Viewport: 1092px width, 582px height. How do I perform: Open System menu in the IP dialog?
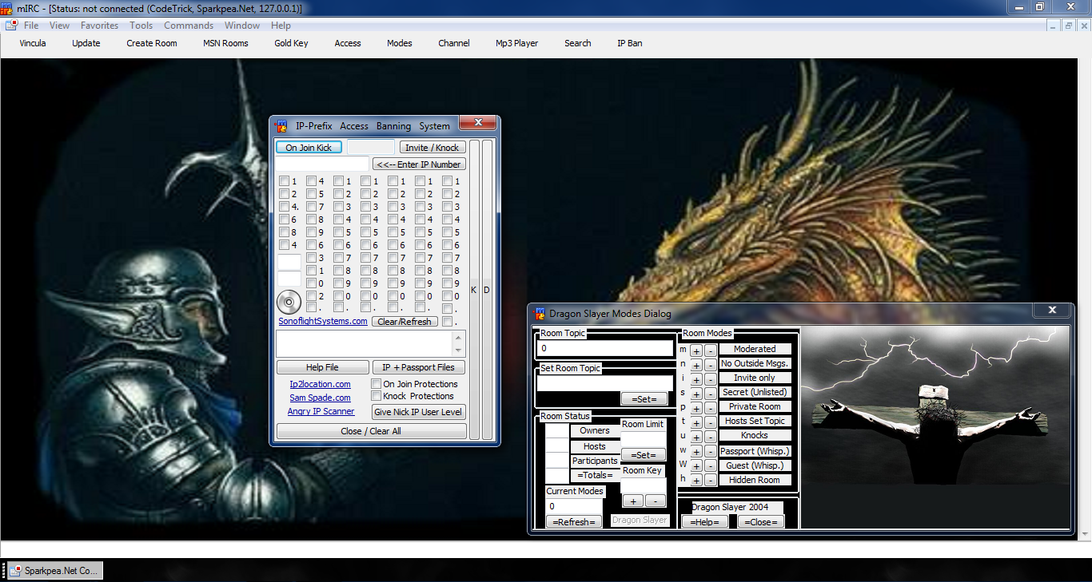click(x=434, y=126)
